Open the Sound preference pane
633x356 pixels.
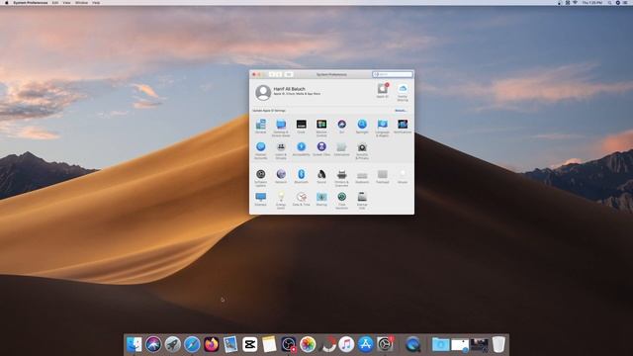[x=321, y=176]
